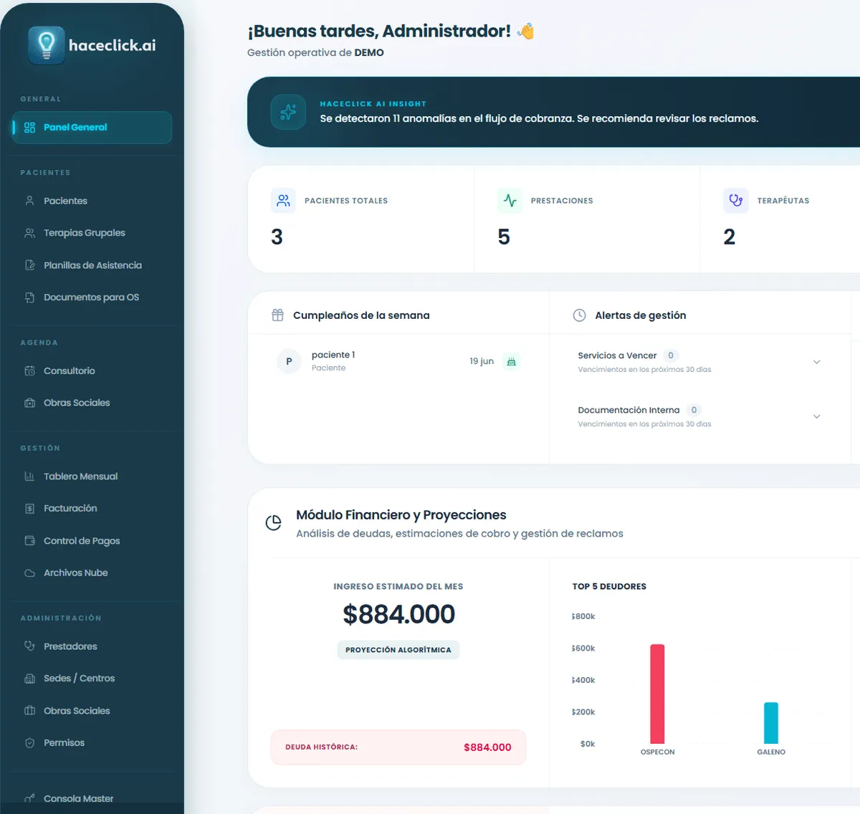The image size is (860, 814).
Task: Click the calendar icon beside Consultorio
Action: (29, 370)
